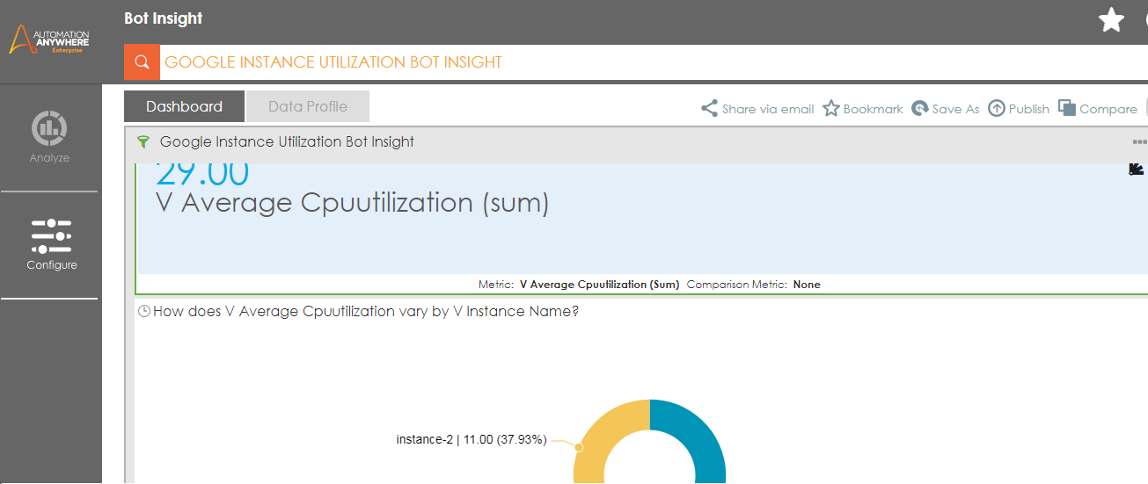Open the Analyze section icon

pos(49,128)
